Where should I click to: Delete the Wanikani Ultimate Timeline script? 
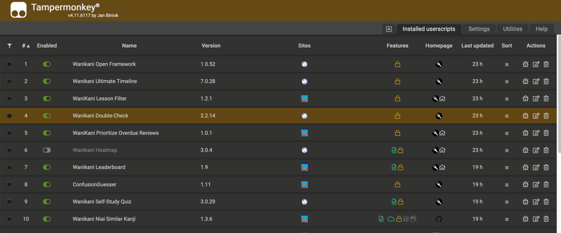tap(546, 81)
